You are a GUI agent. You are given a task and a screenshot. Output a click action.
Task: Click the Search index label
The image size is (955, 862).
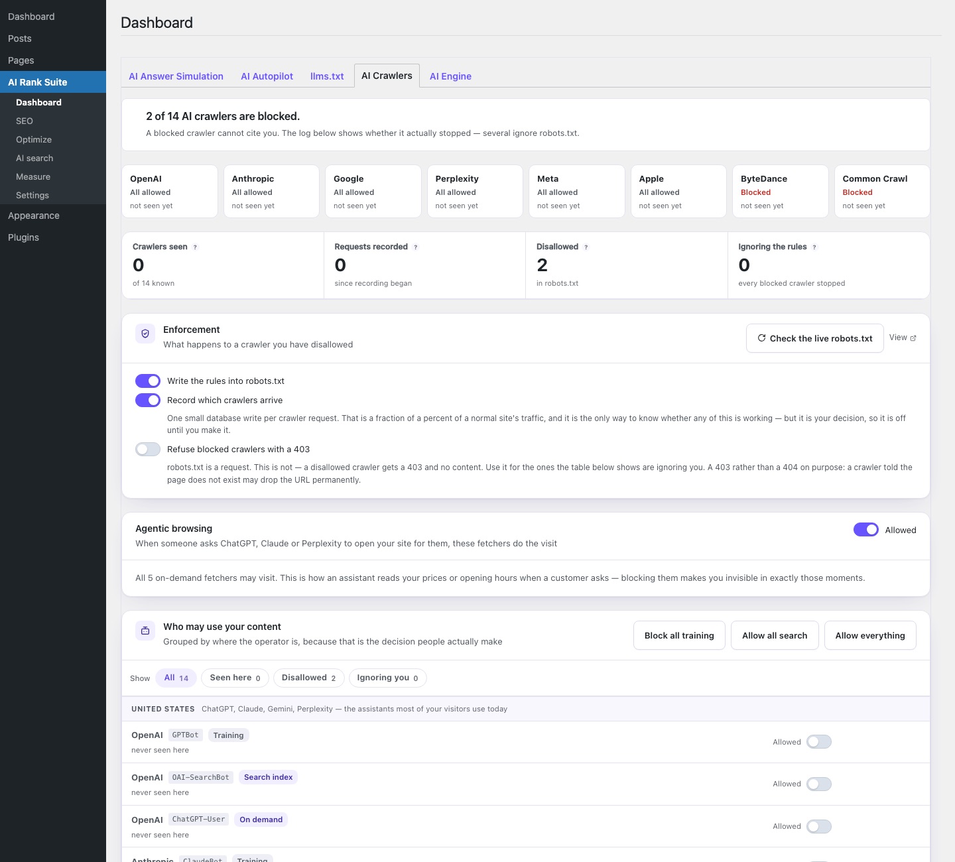click(268, 777)
